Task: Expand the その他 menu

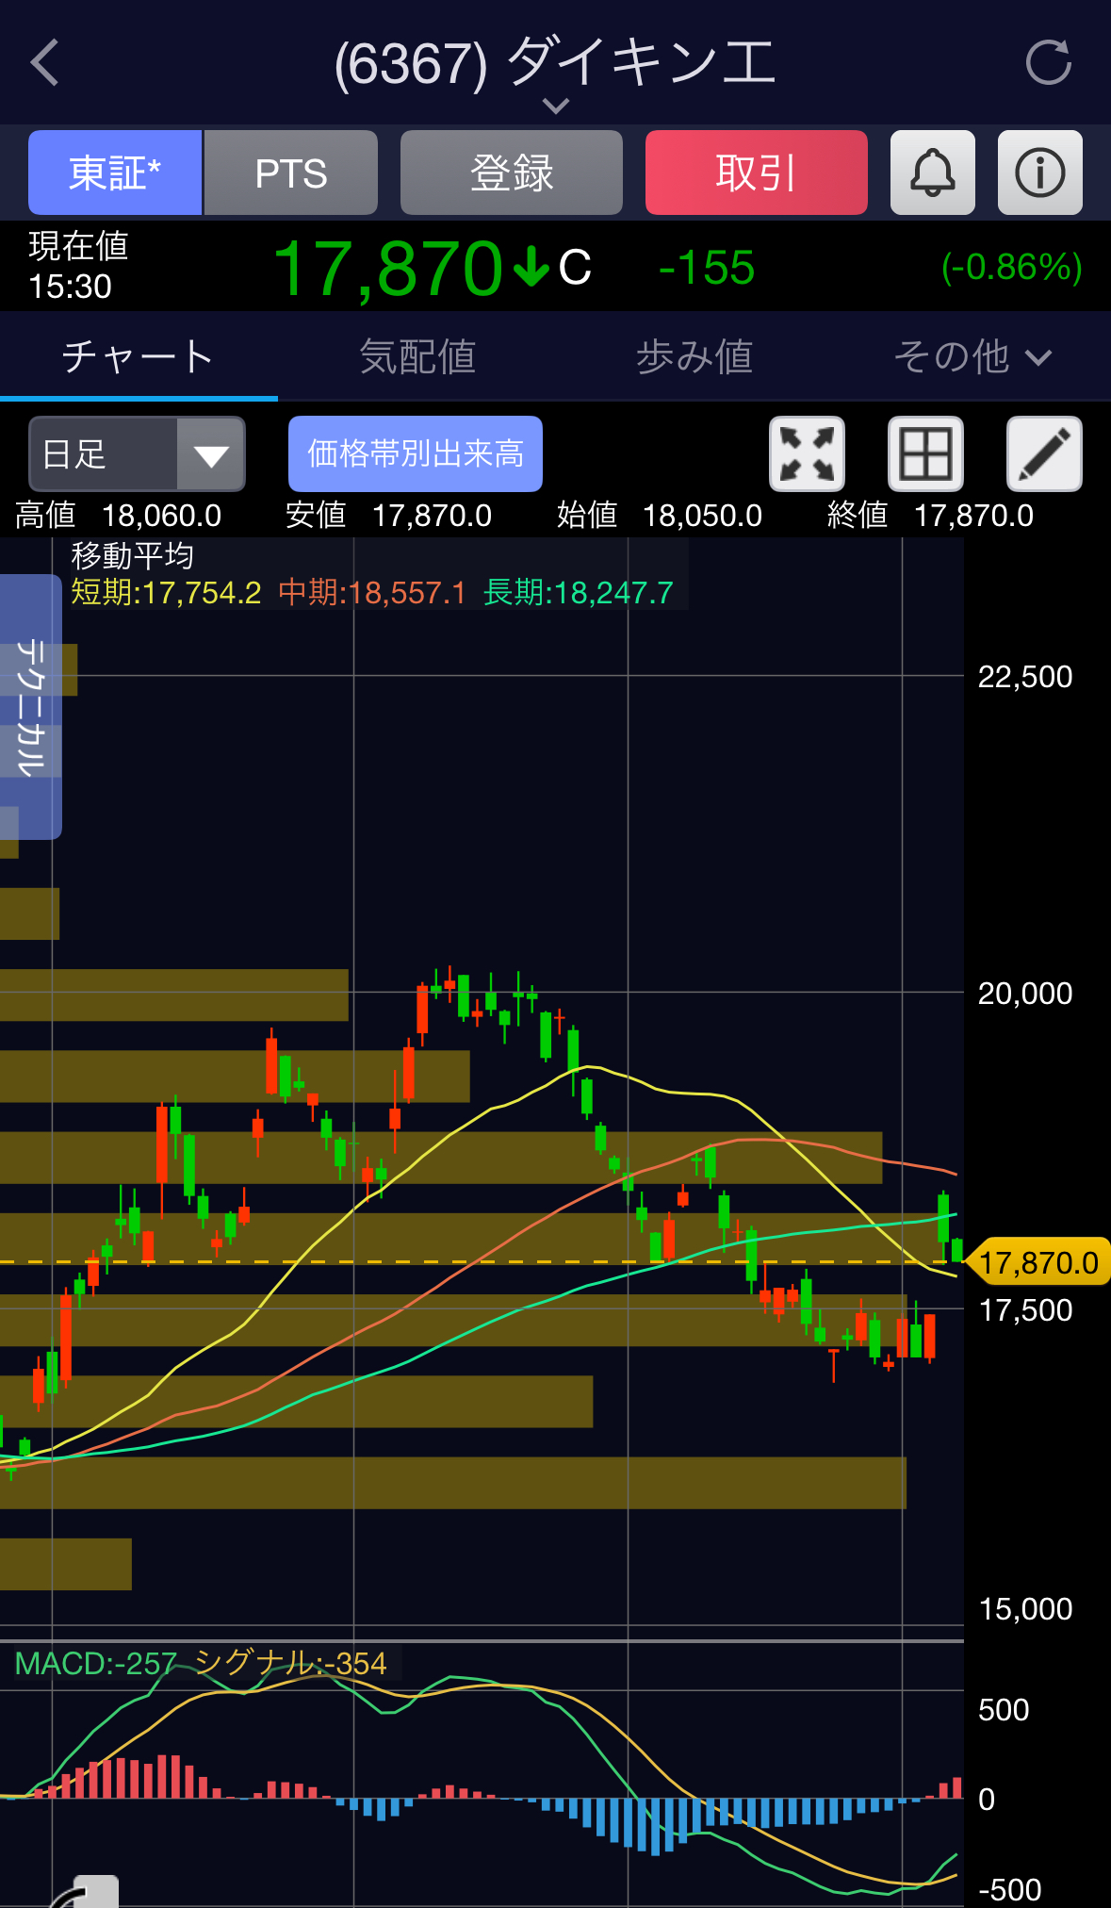Action: [972, 356]
